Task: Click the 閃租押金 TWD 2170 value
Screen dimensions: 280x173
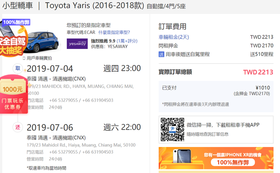Action: click(x=262, y=45)
